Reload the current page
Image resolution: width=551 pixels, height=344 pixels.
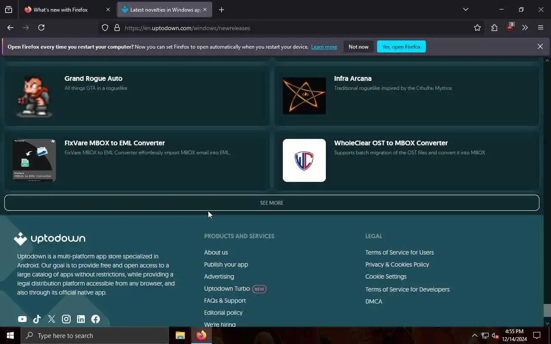click(x=41, y=28)
